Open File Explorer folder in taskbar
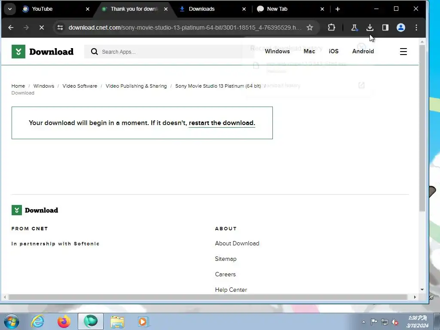The height and width of the screenshot is (330, 440). click(117, 321)
